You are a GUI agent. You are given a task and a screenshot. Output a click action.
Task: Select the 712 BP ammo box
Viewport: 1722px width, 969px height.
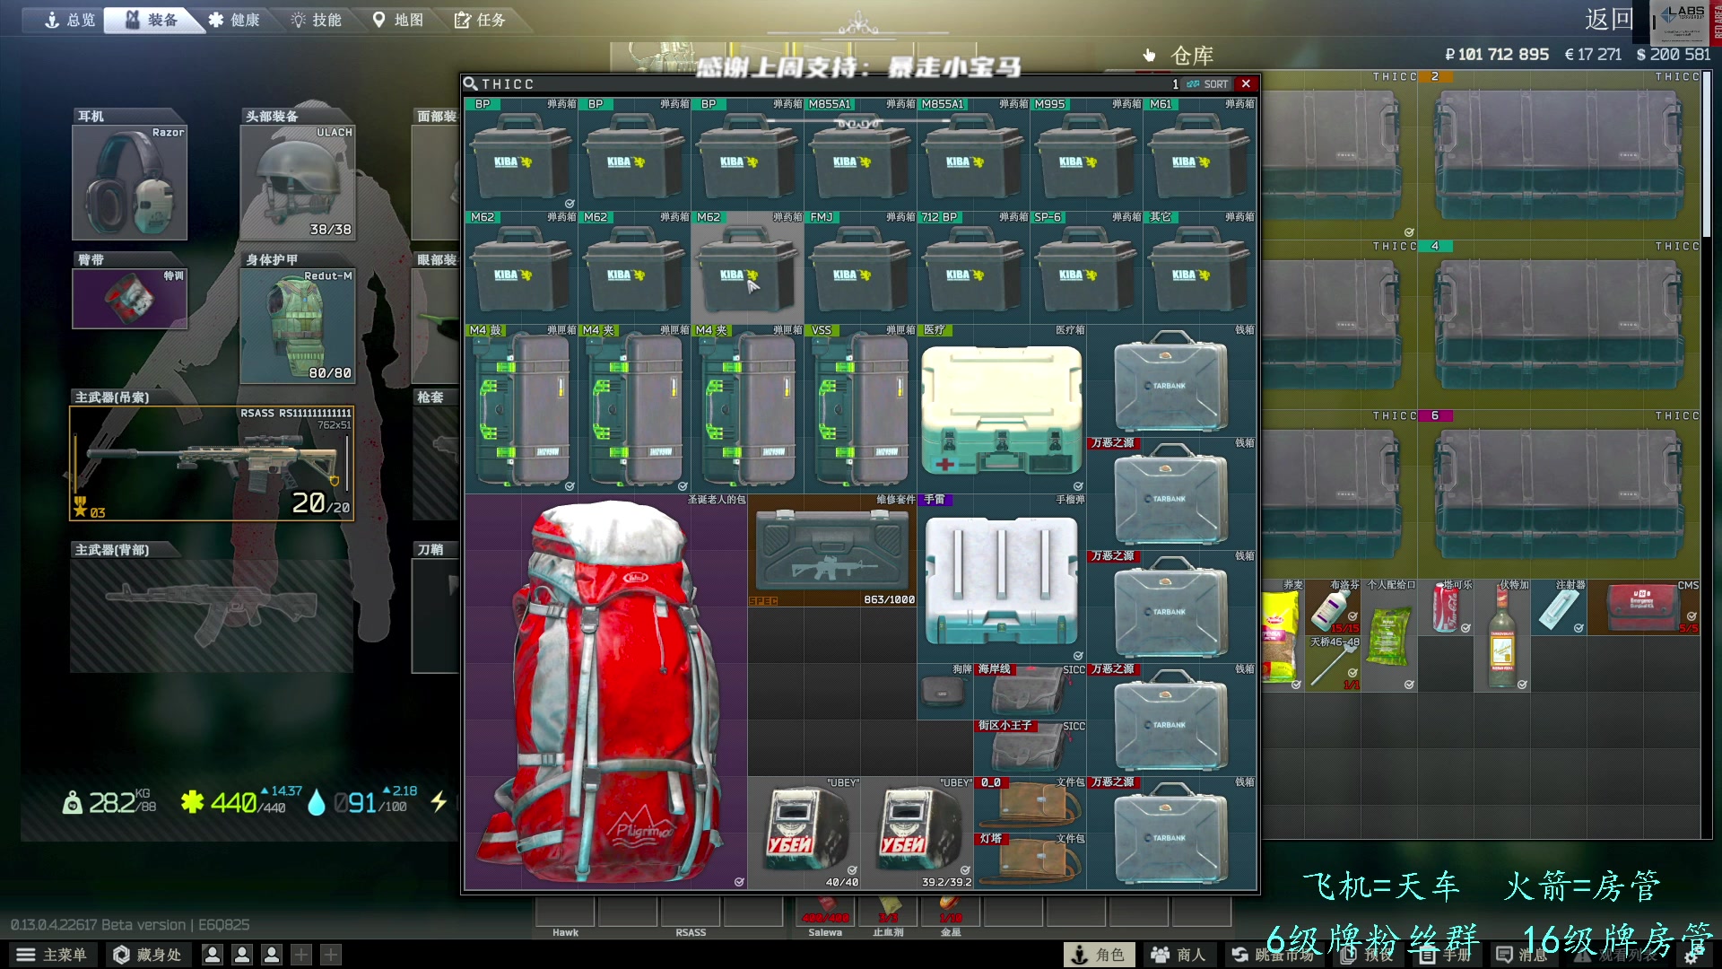point(973,267)
